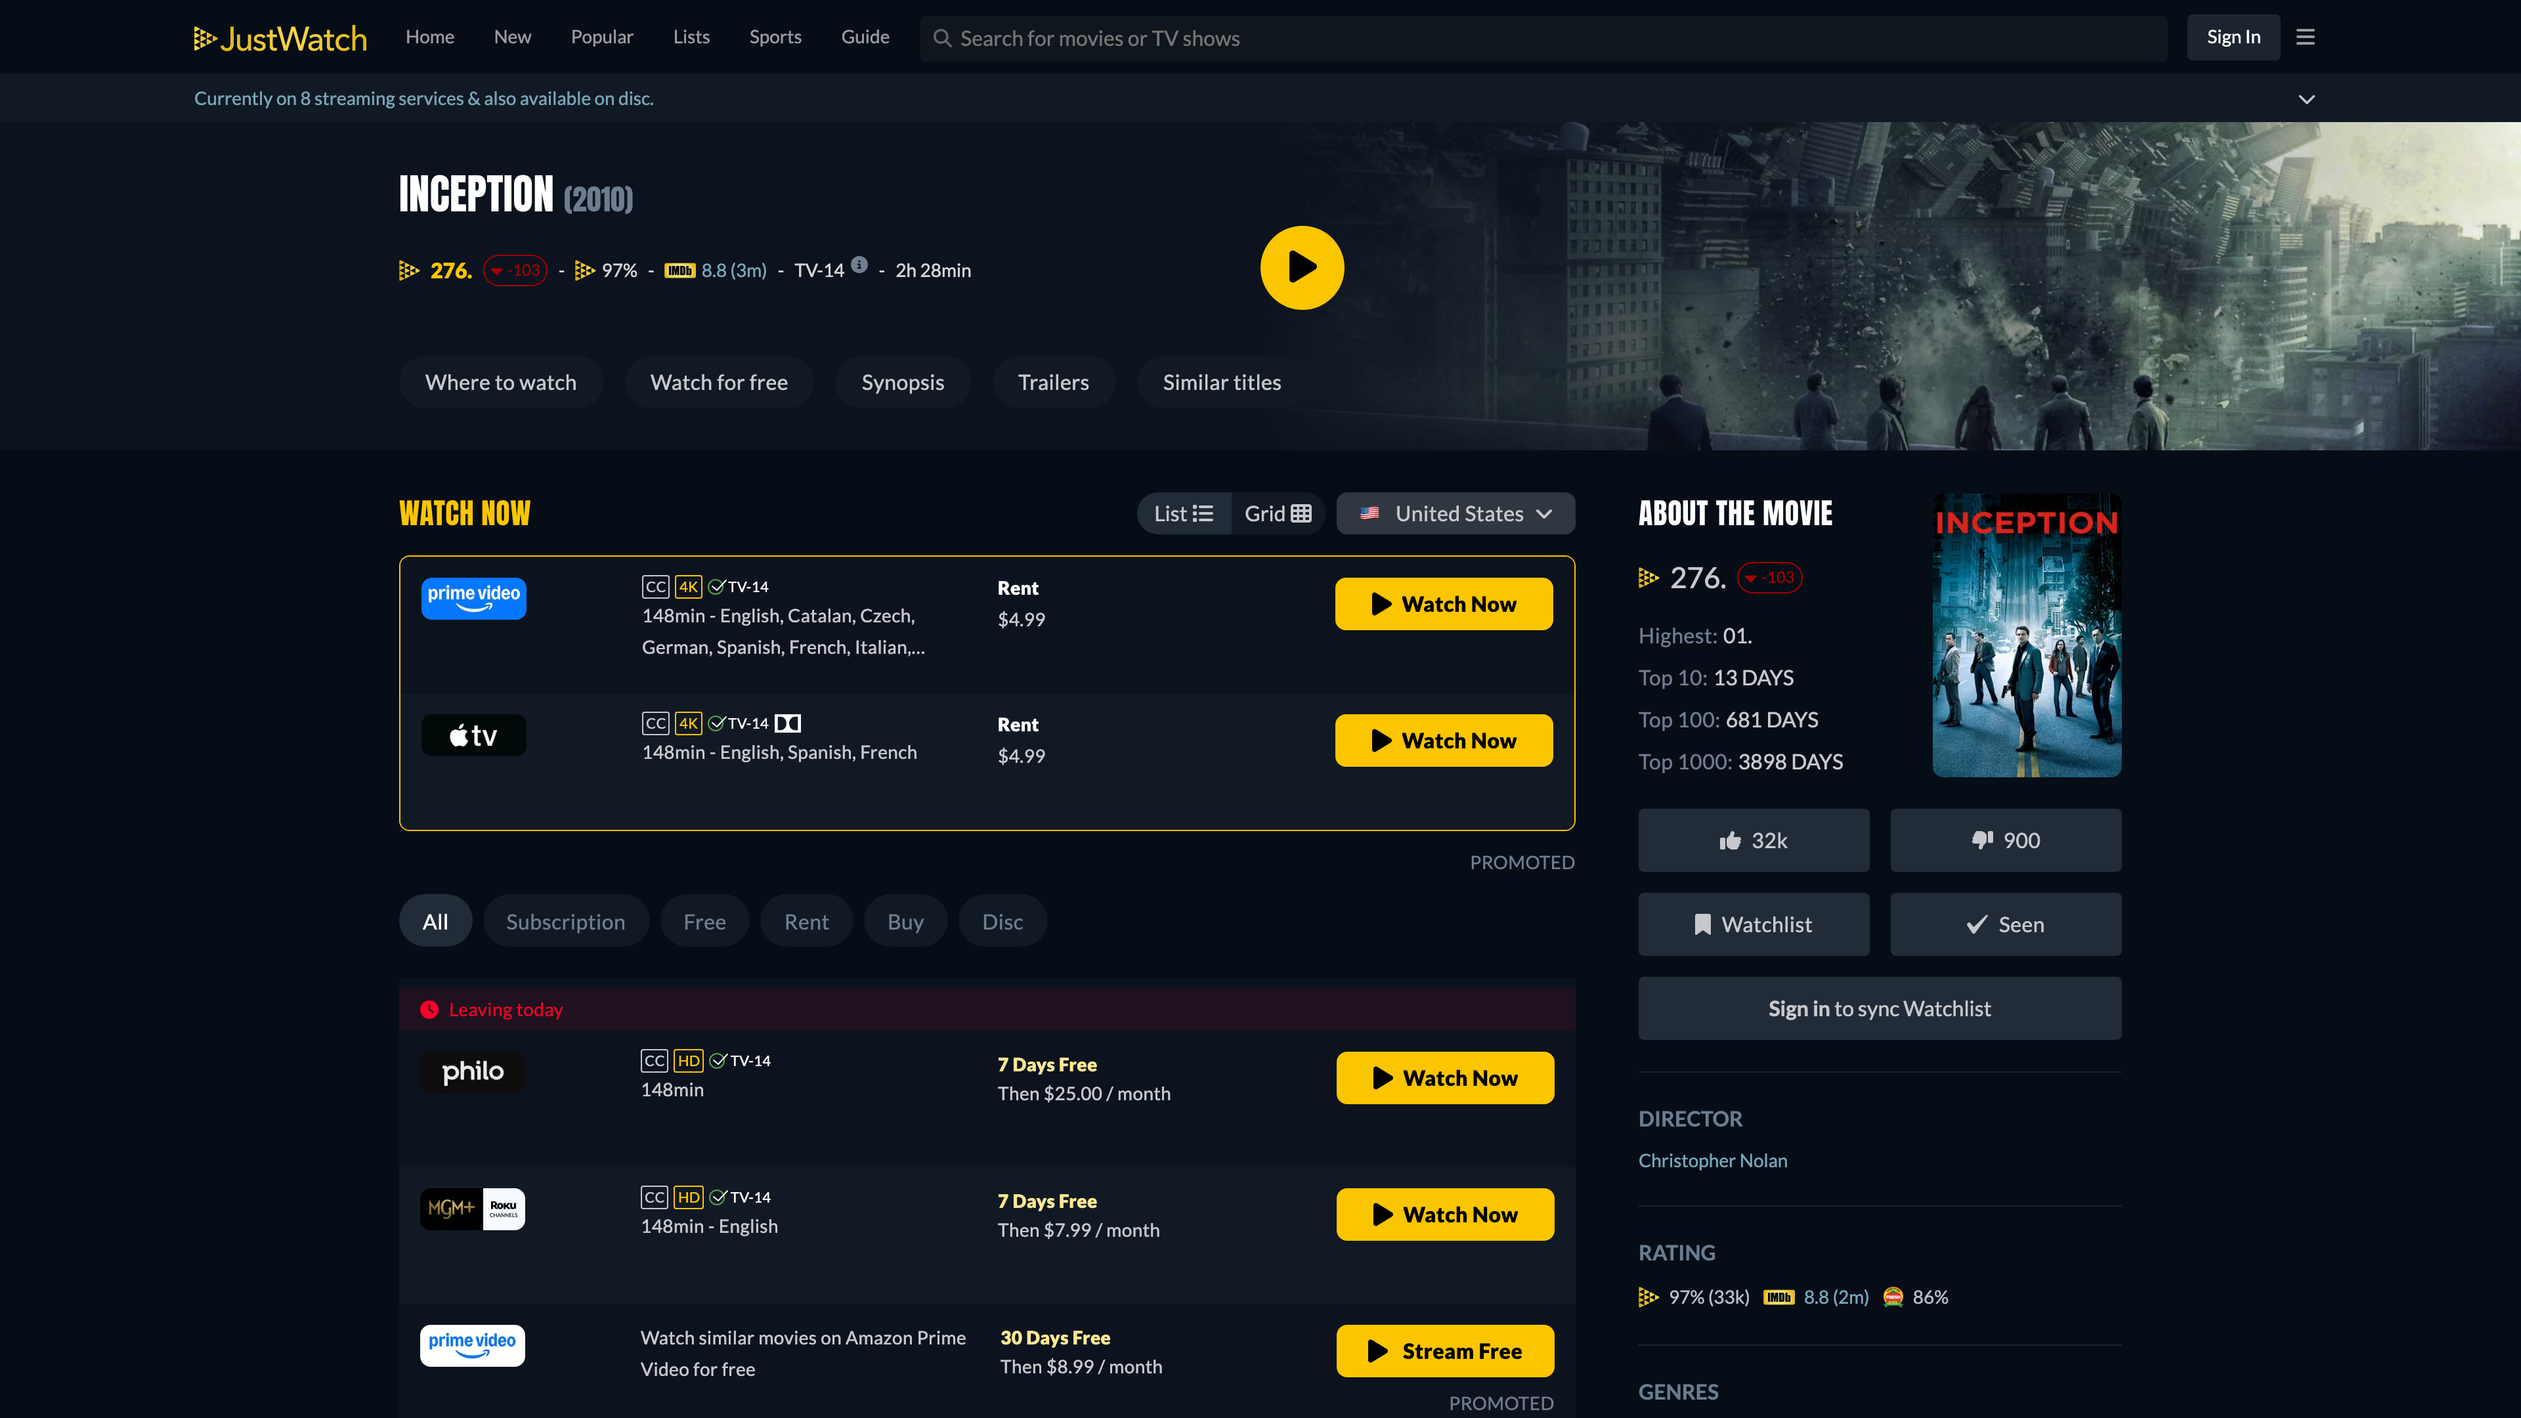
Task: Click the Apple TV logo
Action: (473, 735)
